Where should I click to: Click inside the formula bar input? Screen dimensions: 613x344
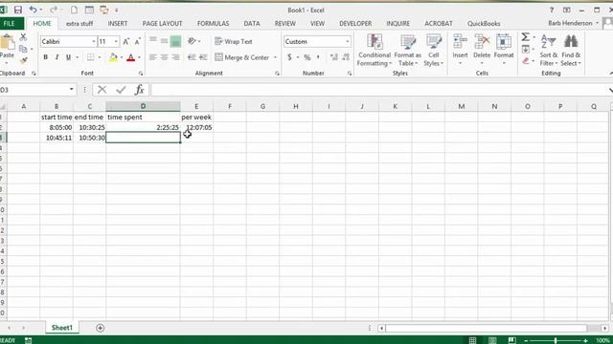(x=379, y=90)
